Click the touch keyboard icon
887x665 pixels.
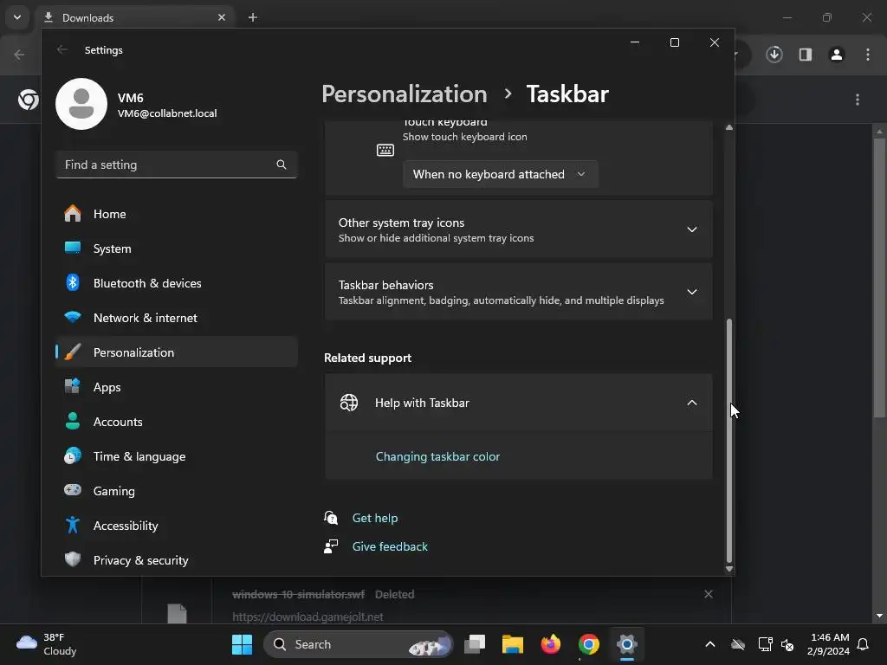[x=385, y=150]
